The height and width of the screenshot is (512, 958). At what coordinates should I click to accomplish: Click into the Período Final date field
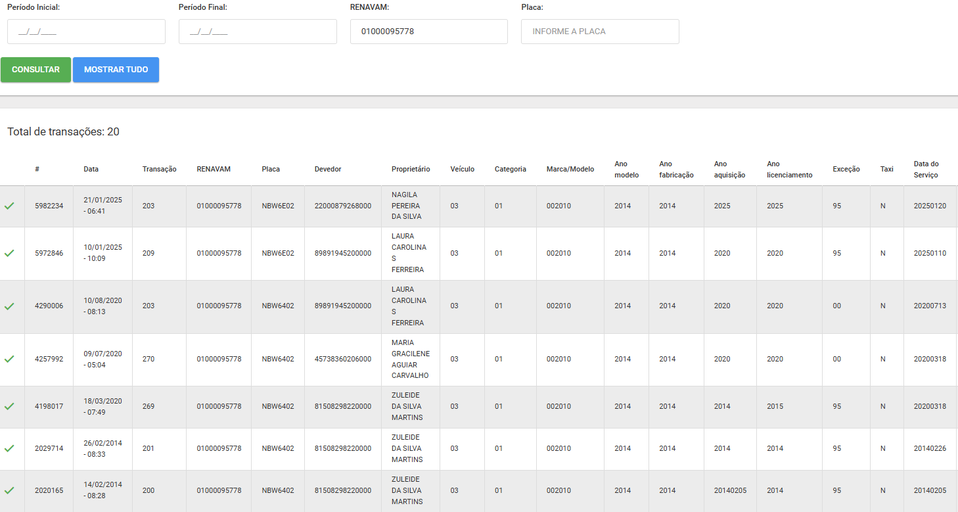coord(258,32)
